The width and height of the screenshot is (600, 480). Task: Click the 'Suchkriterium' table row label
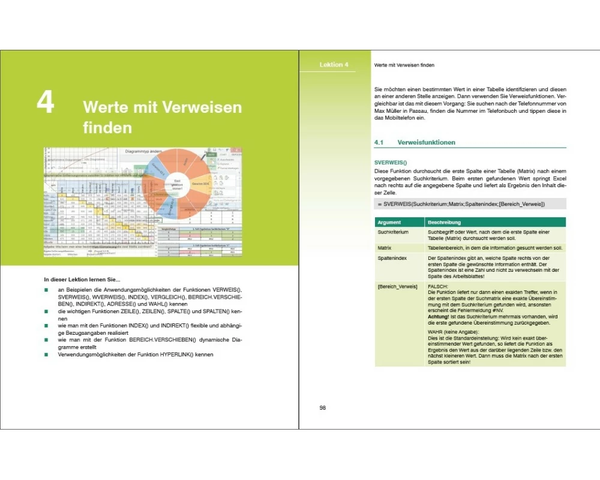(394, 231)
